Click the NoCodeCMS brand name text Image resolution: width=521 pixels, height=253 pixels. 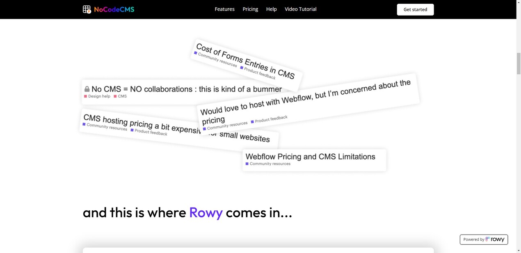click(x=114, y=9)
